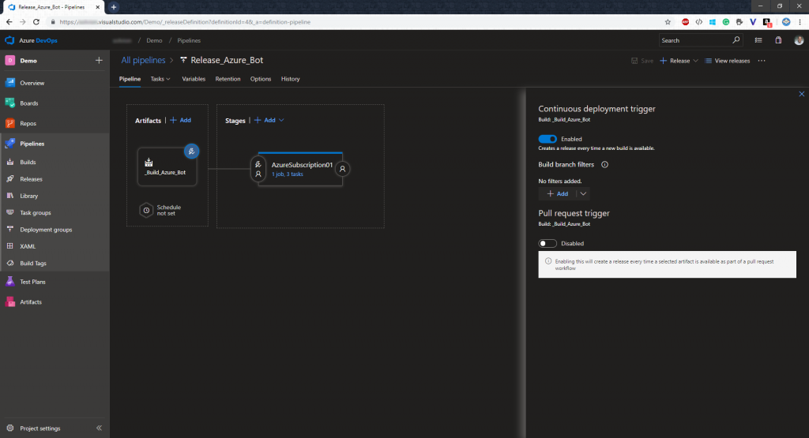
Task: Open the Chrome menu icon
Action: (x=800, y=21)
